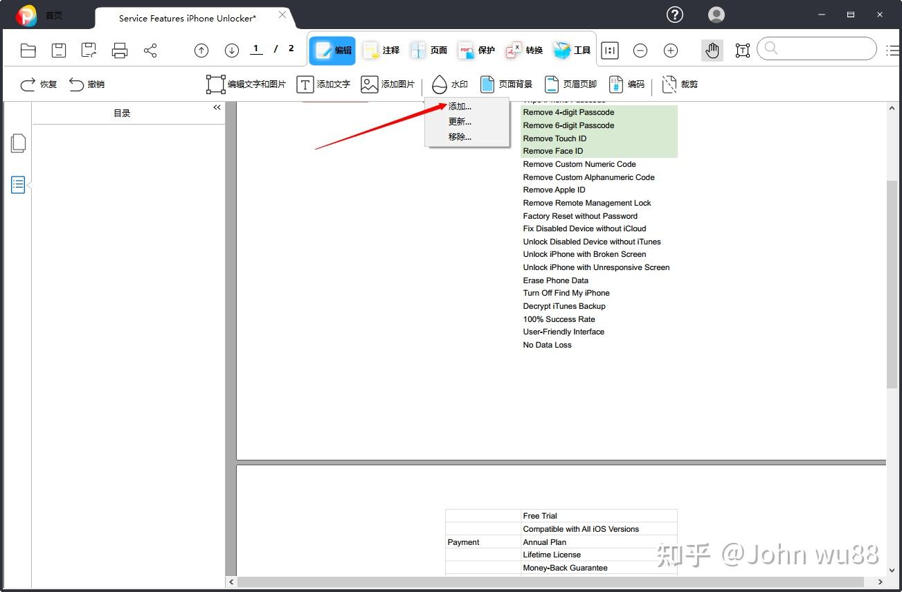Click 'Remove 4-digit Passcode' text

568,112
